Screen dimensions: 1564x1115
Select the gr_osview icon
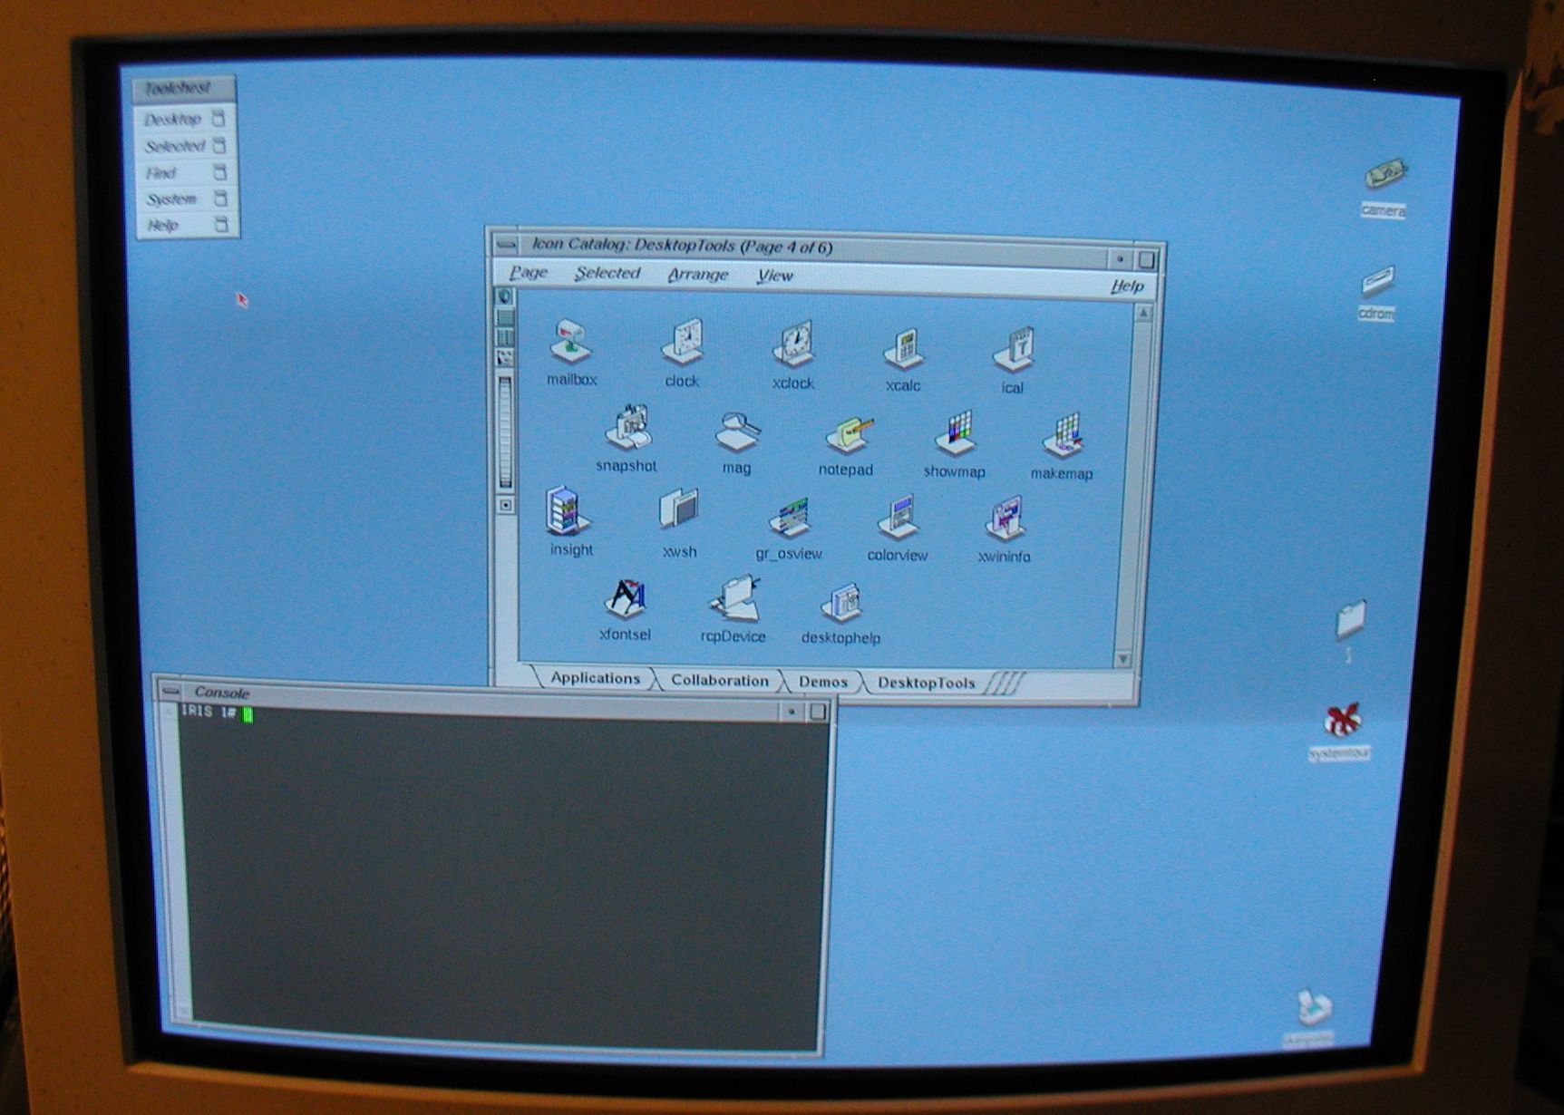789,517
